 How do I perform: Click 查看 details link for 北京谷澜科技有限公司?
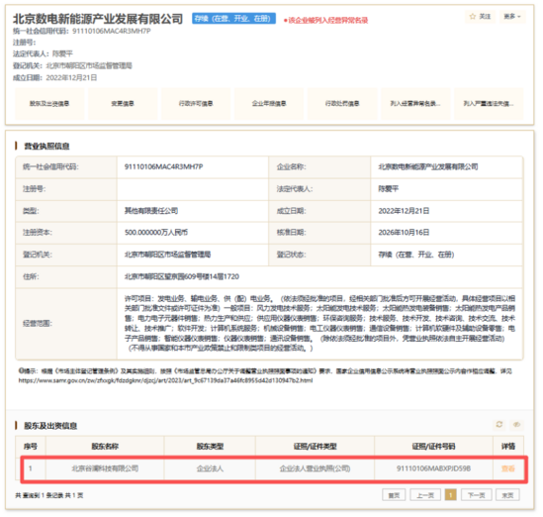[x=508, y=468]
